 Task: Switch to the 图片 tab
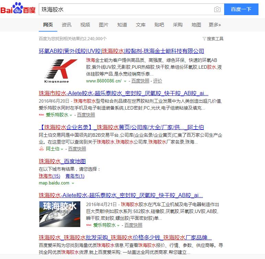(104, 25)
